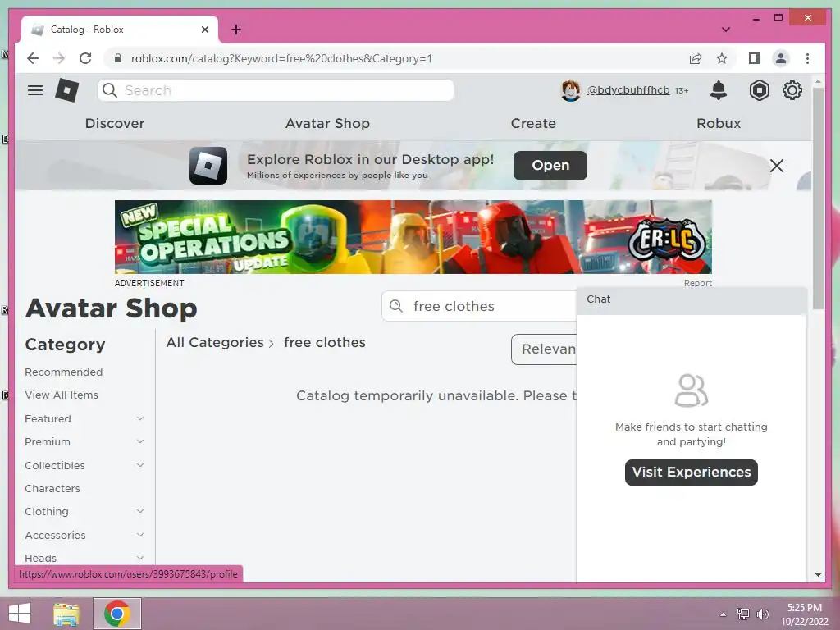Report the advertisement
The height and width of the screenshot is (630, 840).
[x=697, y=283]
